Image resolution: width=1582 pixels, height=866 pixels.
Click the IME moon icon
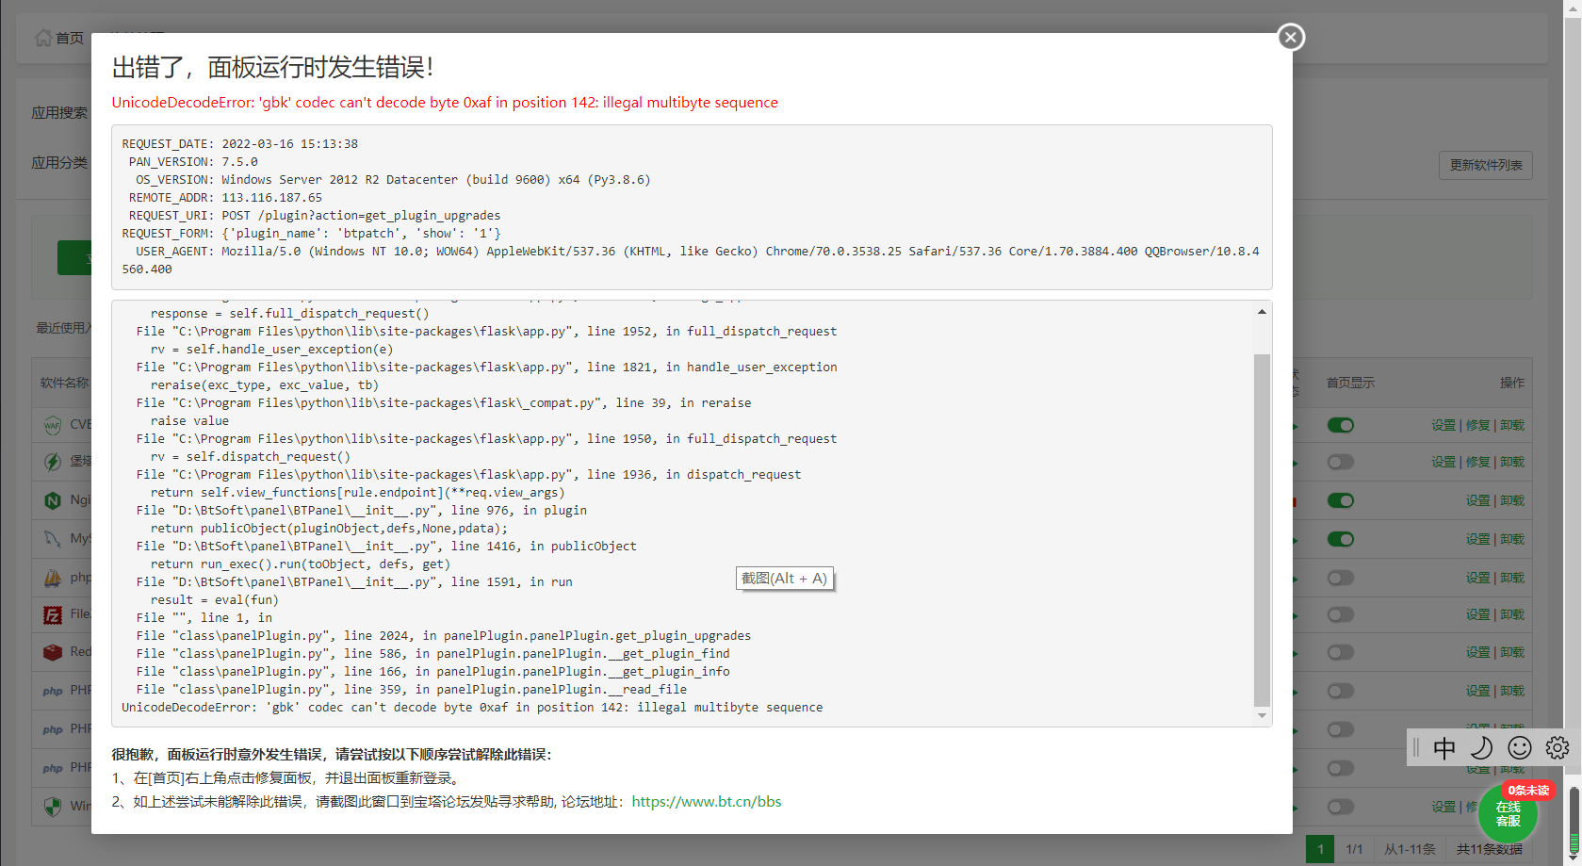(1482, 748)
